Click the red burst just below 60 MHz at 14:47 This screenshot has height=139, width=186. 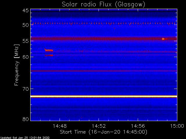coord(49,55)
